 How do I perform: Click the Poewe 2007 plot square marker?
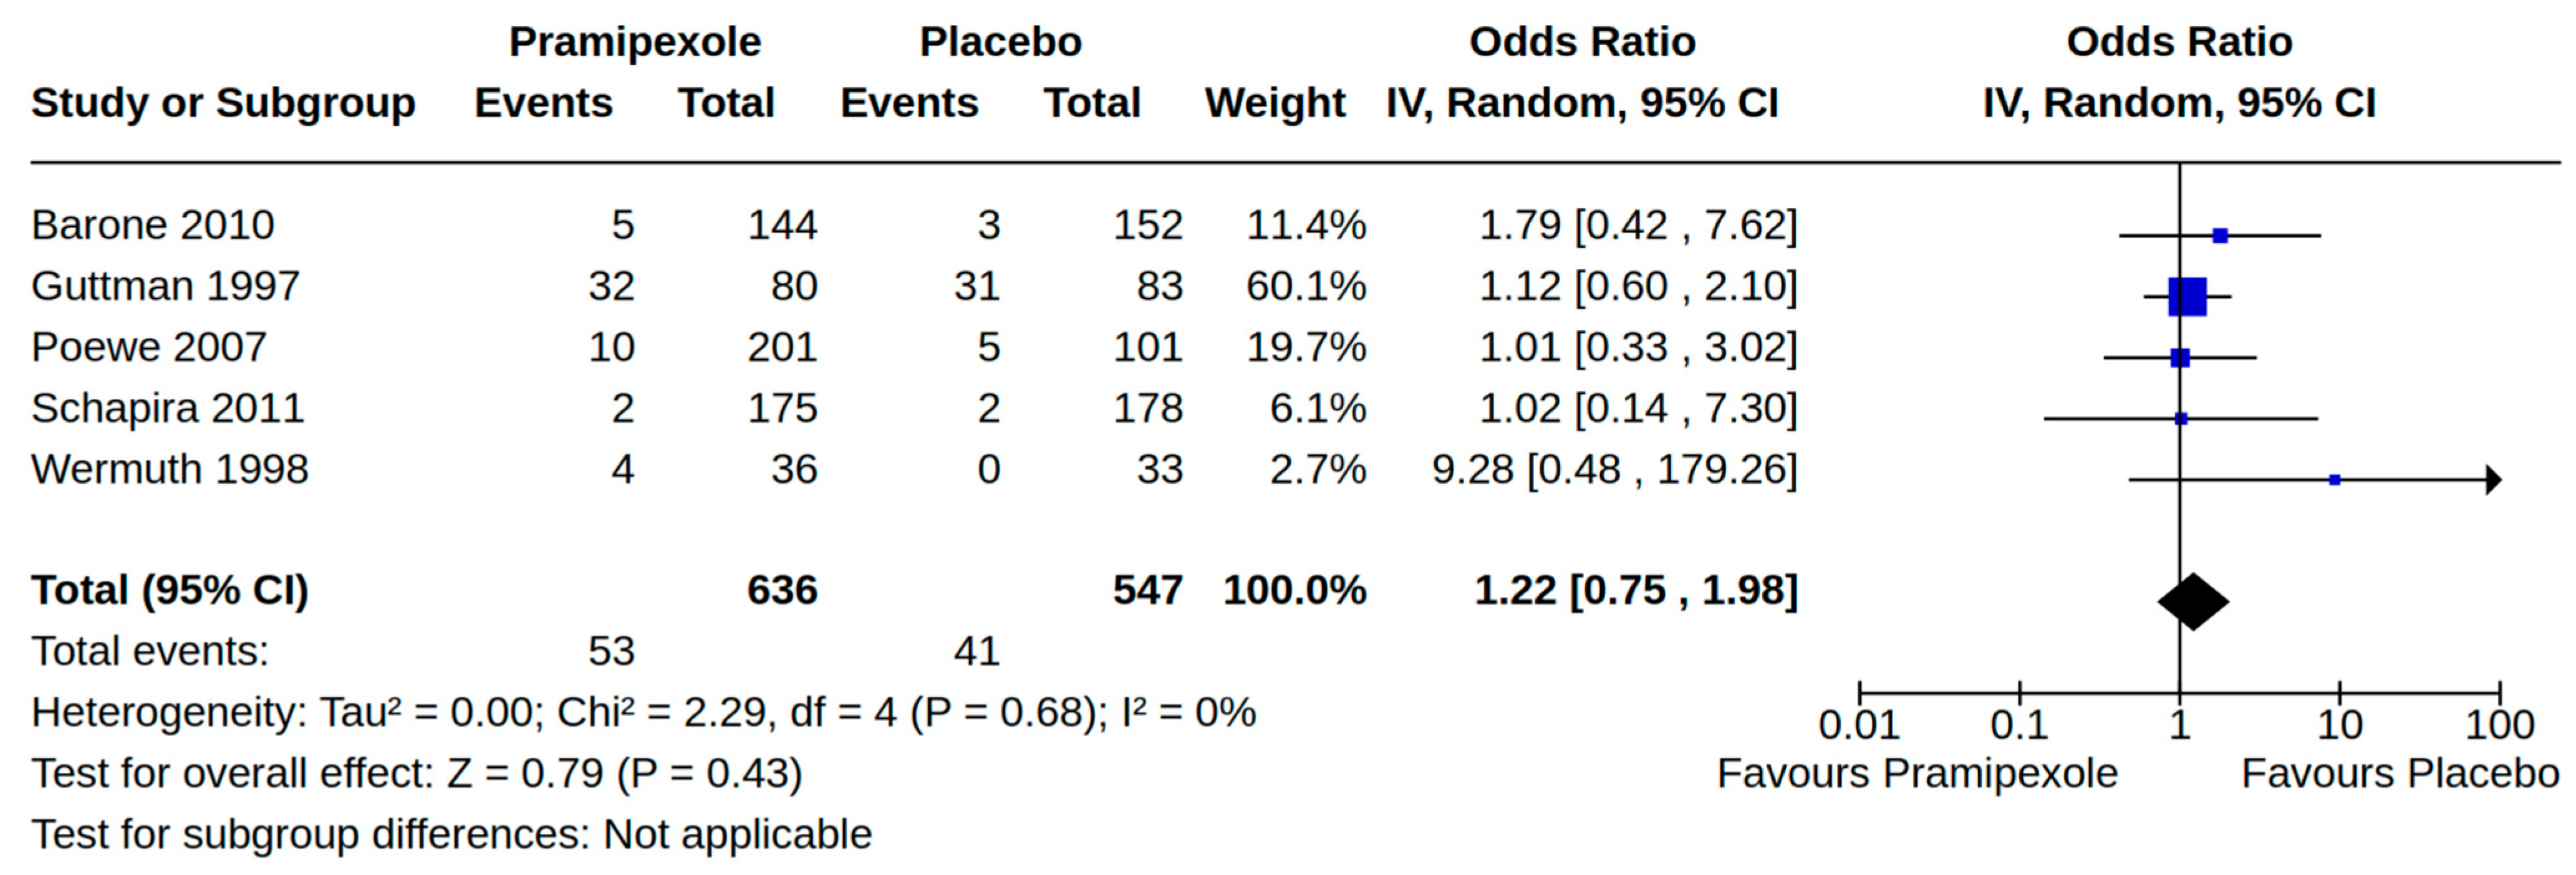2180,358
